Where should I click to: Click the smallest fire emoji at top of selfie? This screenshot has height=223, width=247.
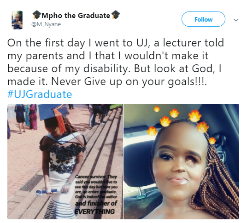157,109
